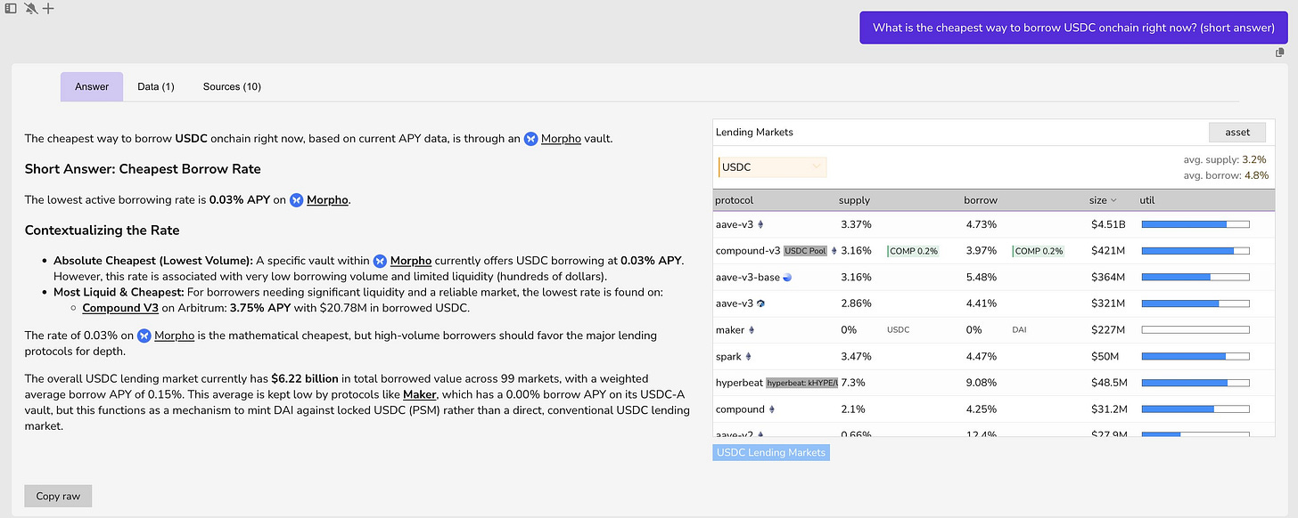Copy the question using the copy icon
Screen dimensions: 1298x518
click(x=1280, y=53)
